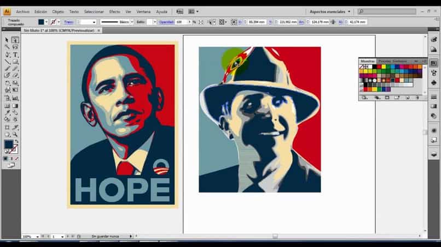Open the zoom level dropdown at 100%
Image resolution: width=441 pixels, height=247 pixels.
[x=37, y=237]
